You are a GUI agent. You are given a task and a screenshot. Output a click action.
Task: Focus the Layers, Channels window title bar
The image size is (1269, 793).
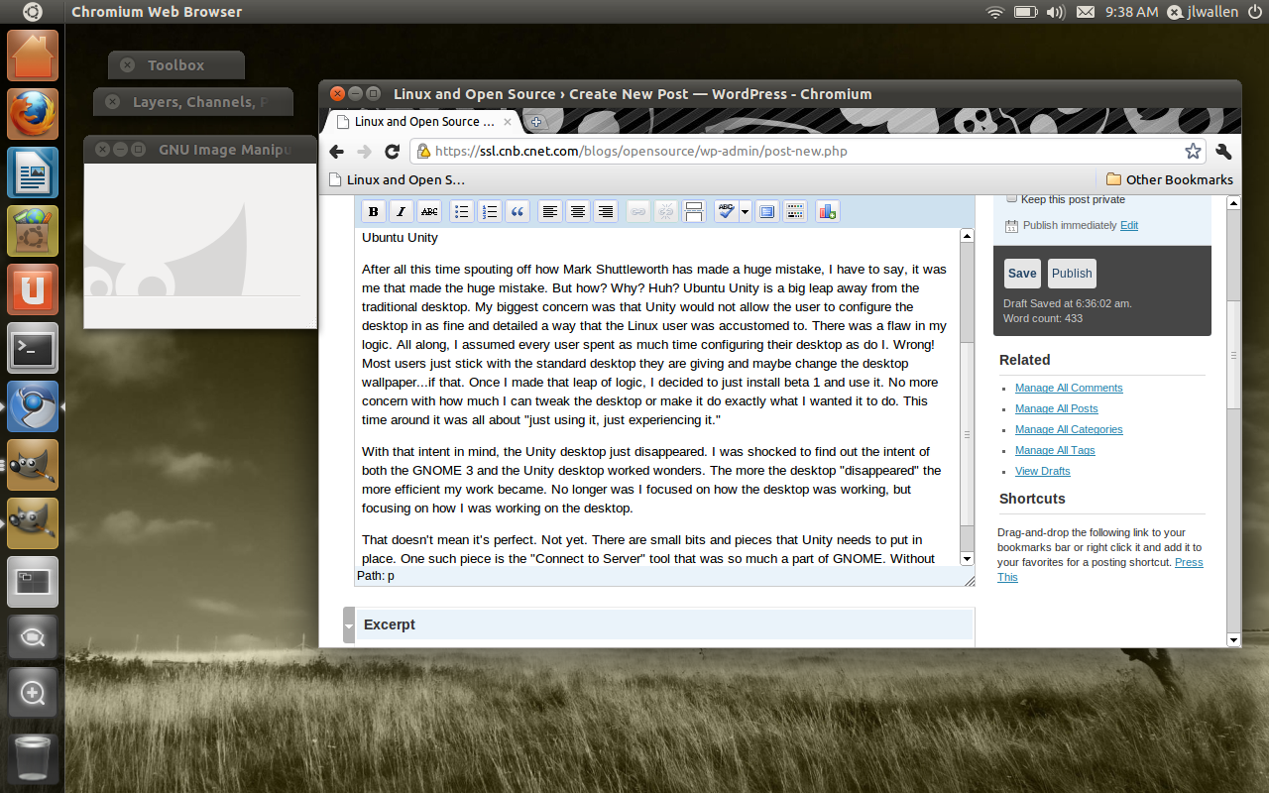193,102
